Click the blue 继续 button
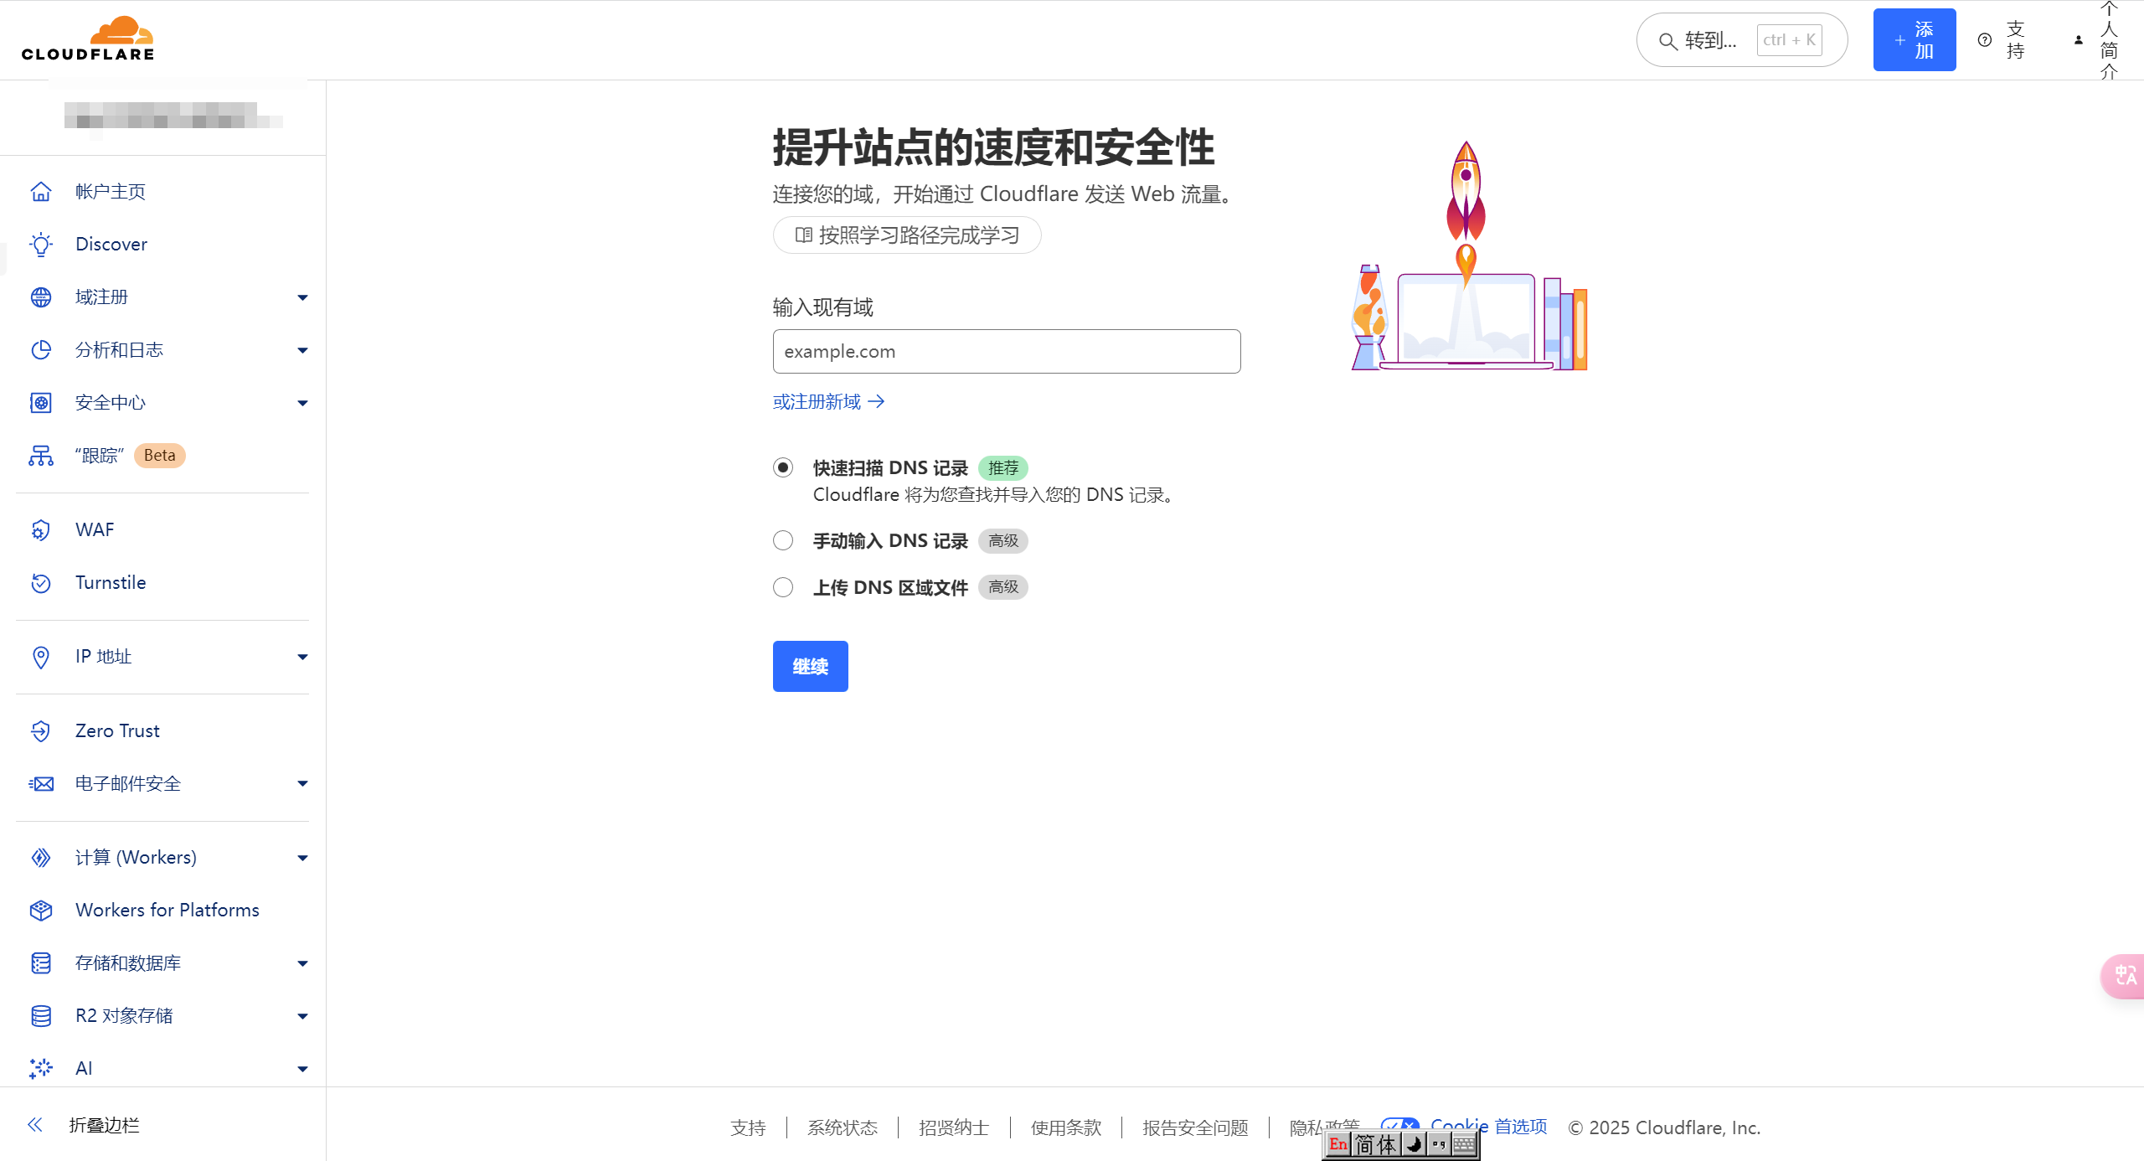The image size is (2144, 1161). coord(810,667)
